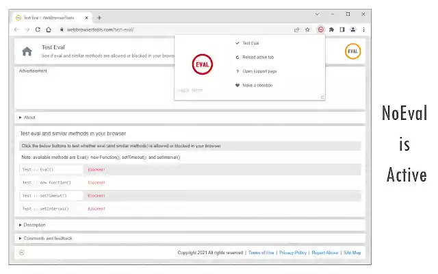The height and width of the screenshot is (274, 438).
Task: Click the Test :: setInterval() button
Action: coord(51,208)
